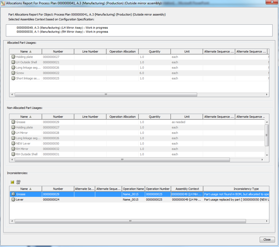Select the Operation Allocation column header
This screenshot has height=247, width=279.
122,51
